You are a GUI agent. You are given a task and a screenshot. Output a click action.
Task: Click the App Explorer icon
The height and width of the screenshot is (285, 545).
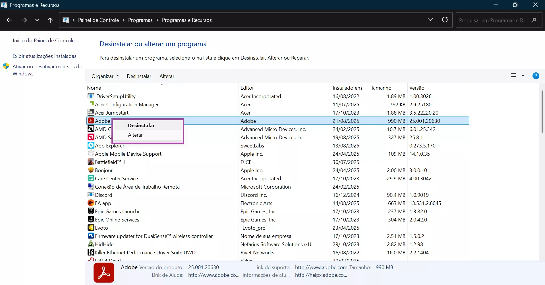(x=91, y=145)
